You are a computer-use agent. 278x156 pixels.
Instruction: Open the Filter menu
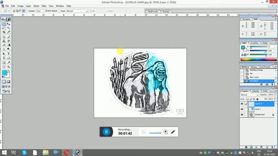coord(44,6)
